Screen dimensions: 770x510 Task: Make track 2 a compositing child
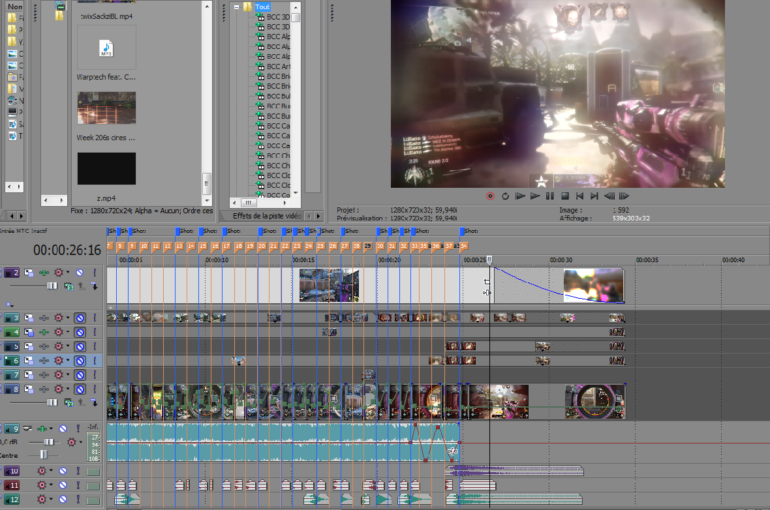pos(94,286)
